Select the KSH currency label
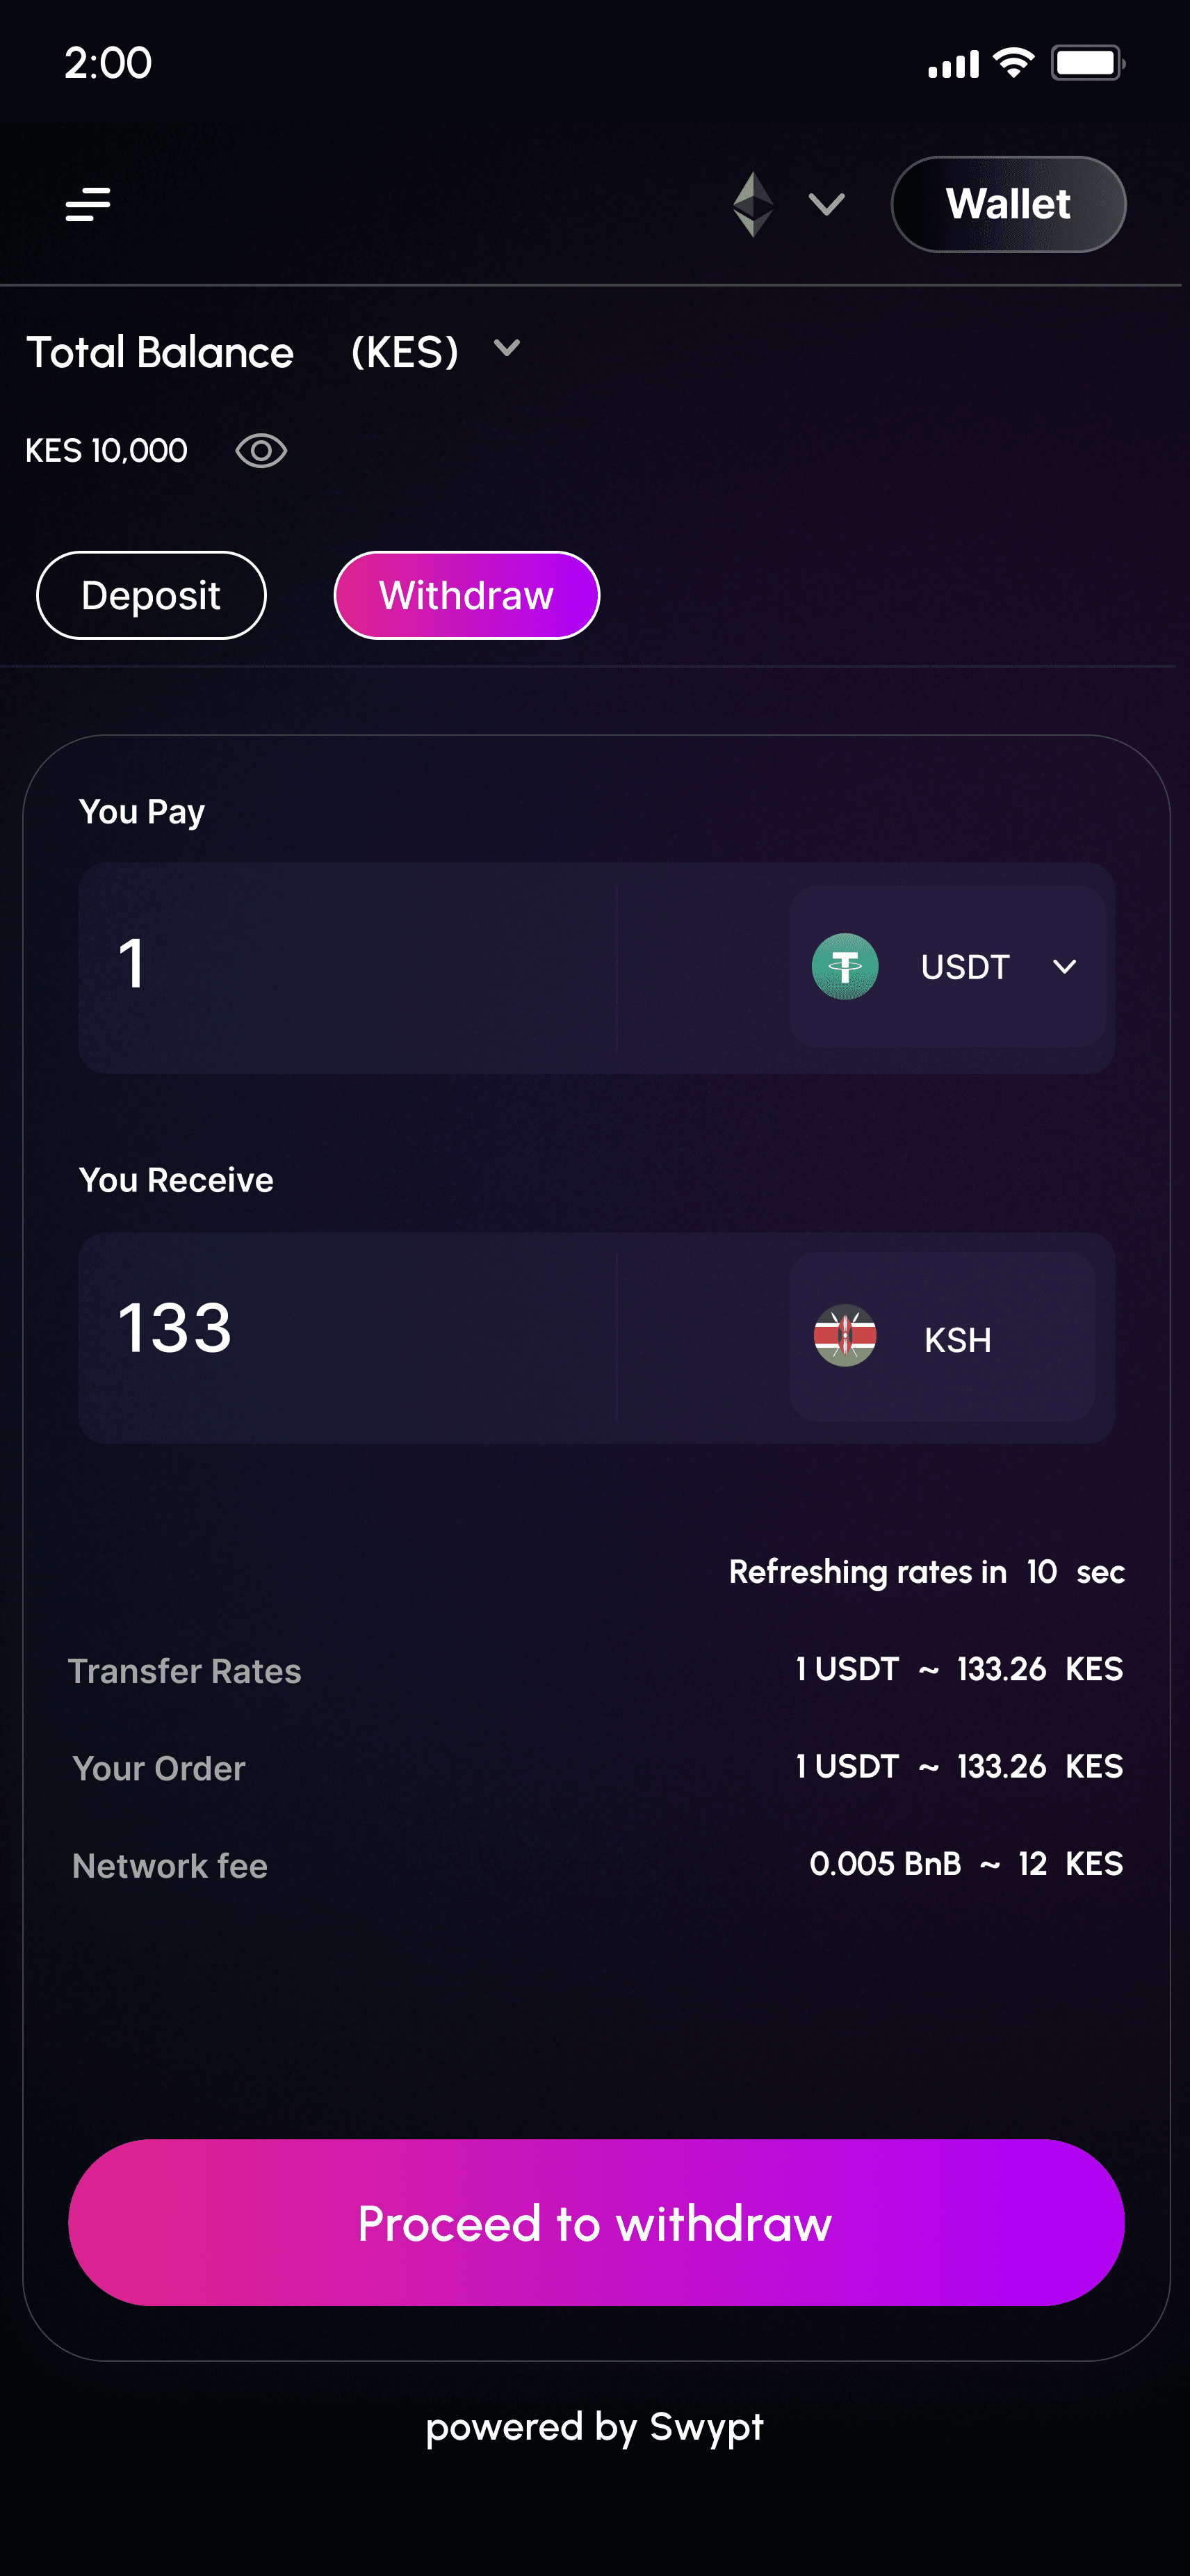The width and height of the screenshot is (1190, 2576). point(957,1340)
